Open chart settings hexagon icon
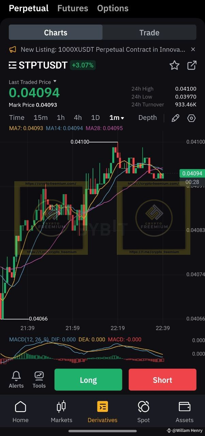 click(192, 118)
